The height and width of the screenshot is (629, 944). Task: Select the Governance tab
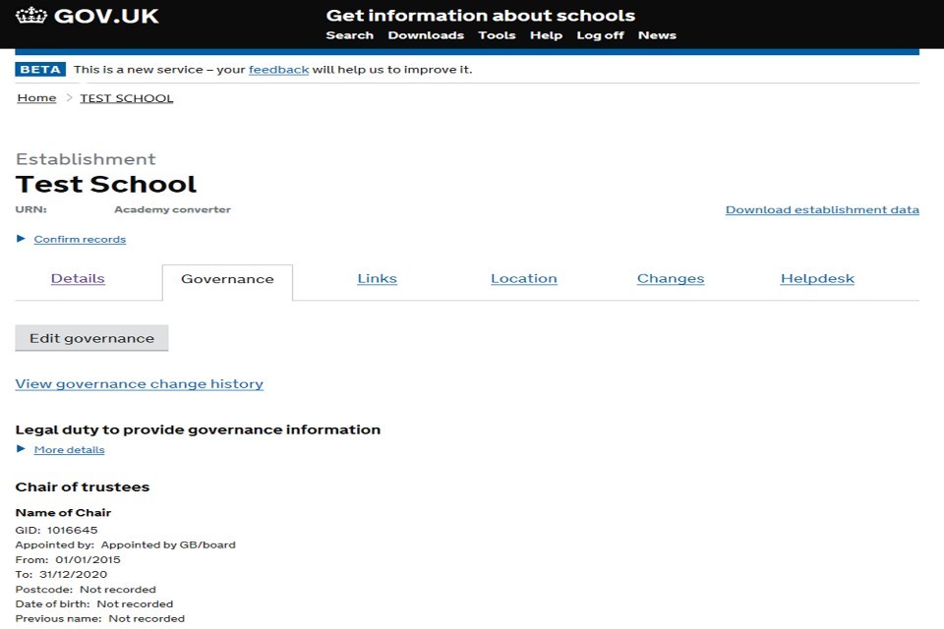(227, 280)
